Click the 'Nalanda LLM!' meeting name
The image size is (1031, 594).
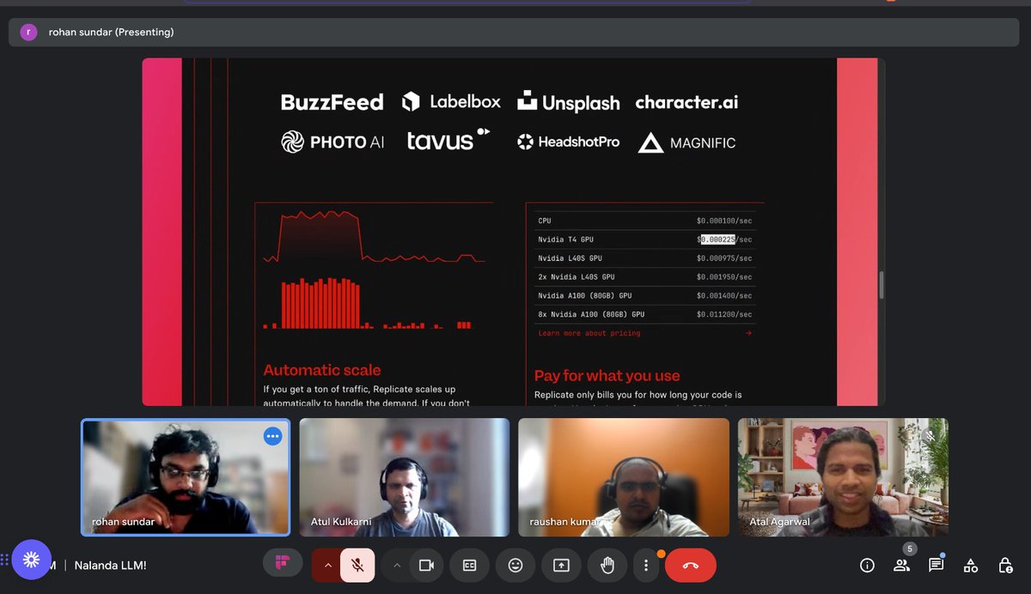pyautogui.click(x=110, y=565)
